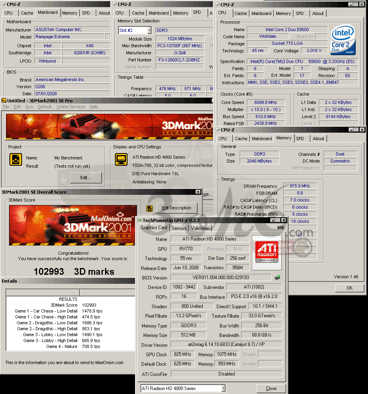Open the Memory tab in CPU-Z CPU window
This screenshot has width=368, height=394.
coord(283,13)
